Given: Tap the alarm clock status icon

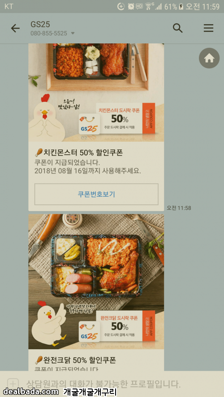Looking at the screenshot, I should [131, 7].
